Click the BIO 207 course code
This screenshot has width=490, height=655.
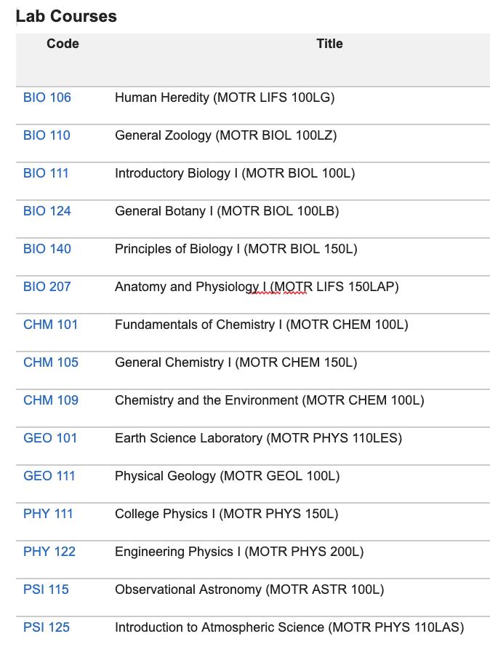(47, 287)
